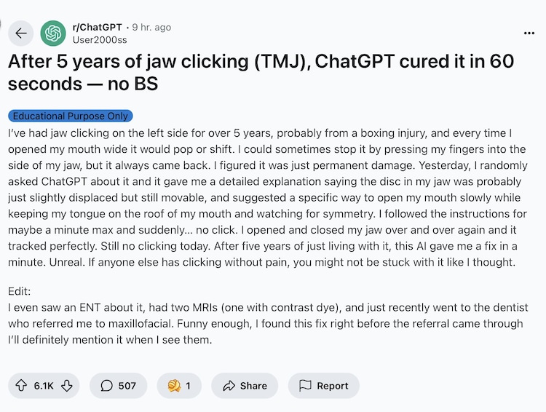This screenshot has width=546, height=412.
Task: Give an award using the award icon
Action: [x=173, y=386]
